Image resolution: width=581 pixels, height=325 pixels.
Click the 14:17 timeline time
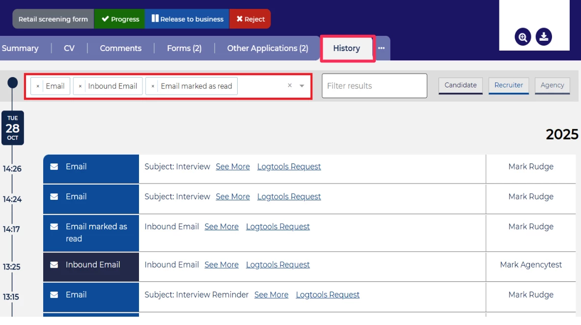(11, 229)
